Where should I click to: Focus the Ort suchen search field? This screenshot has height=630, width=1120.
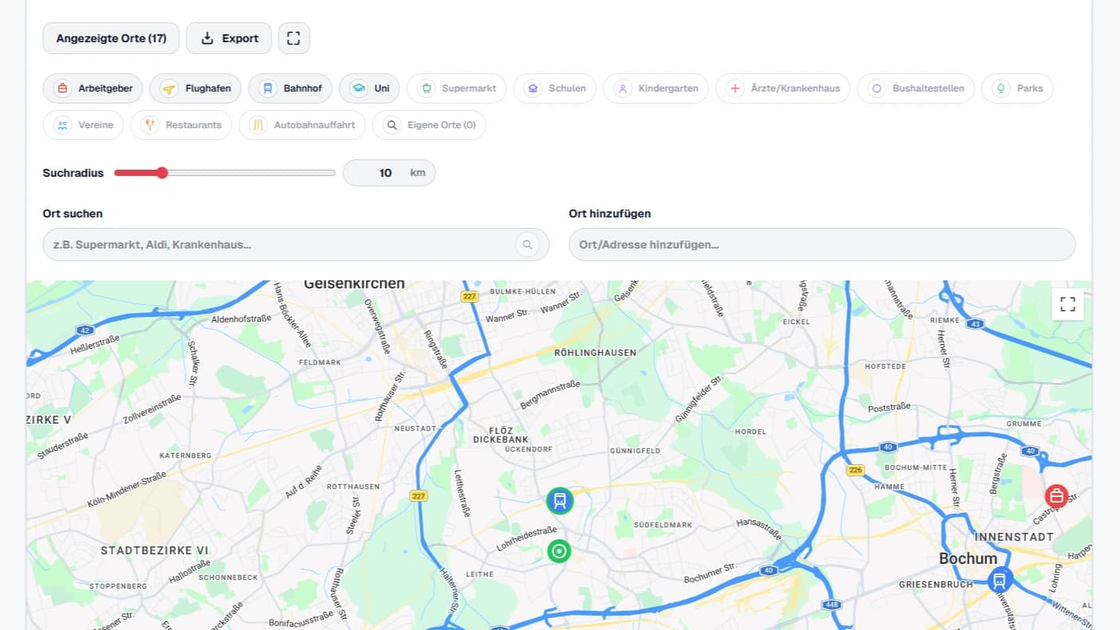[296, 245]
